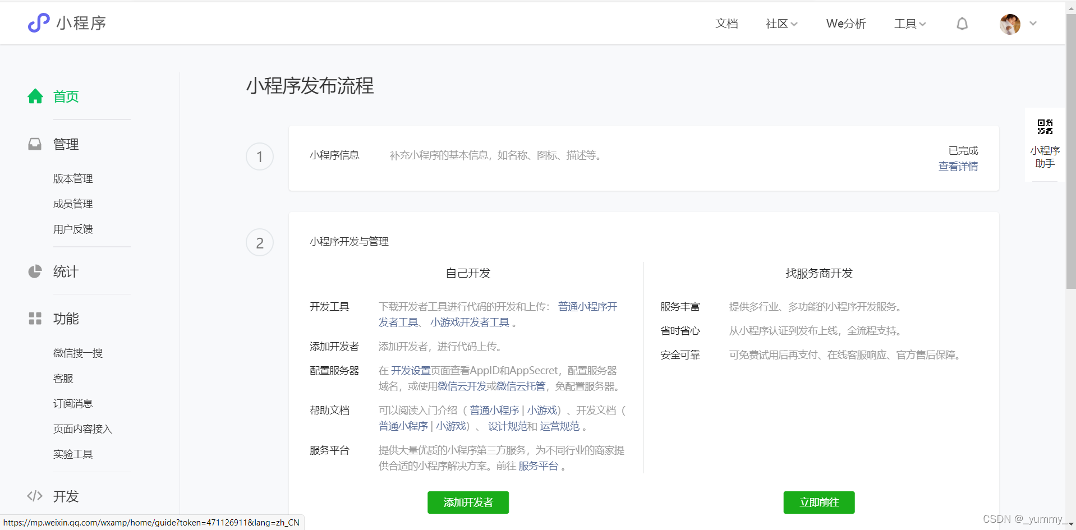Open the 设计规范 link
The width and height of the screenshot is (1076, 530).
508,426
